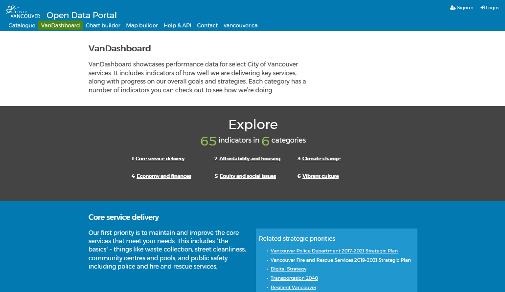Jump to Core service delivery category
Image resolution: width=505 pixels, height=292 pixels.
coord(160,158)
